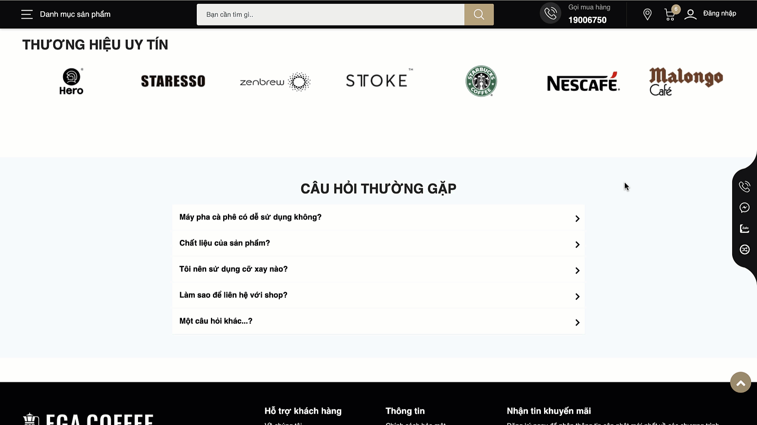Click the EGA COFFEE footer logo

(x=88, y=419)
